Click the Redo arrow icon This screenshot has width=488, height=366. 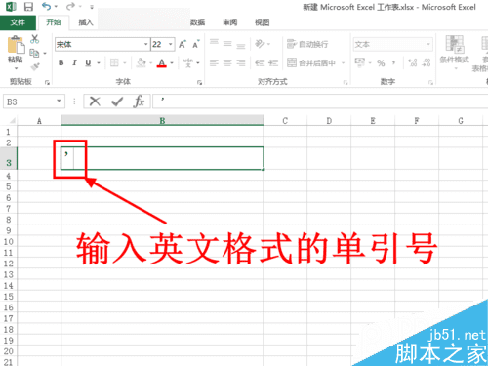coord(70,6)
